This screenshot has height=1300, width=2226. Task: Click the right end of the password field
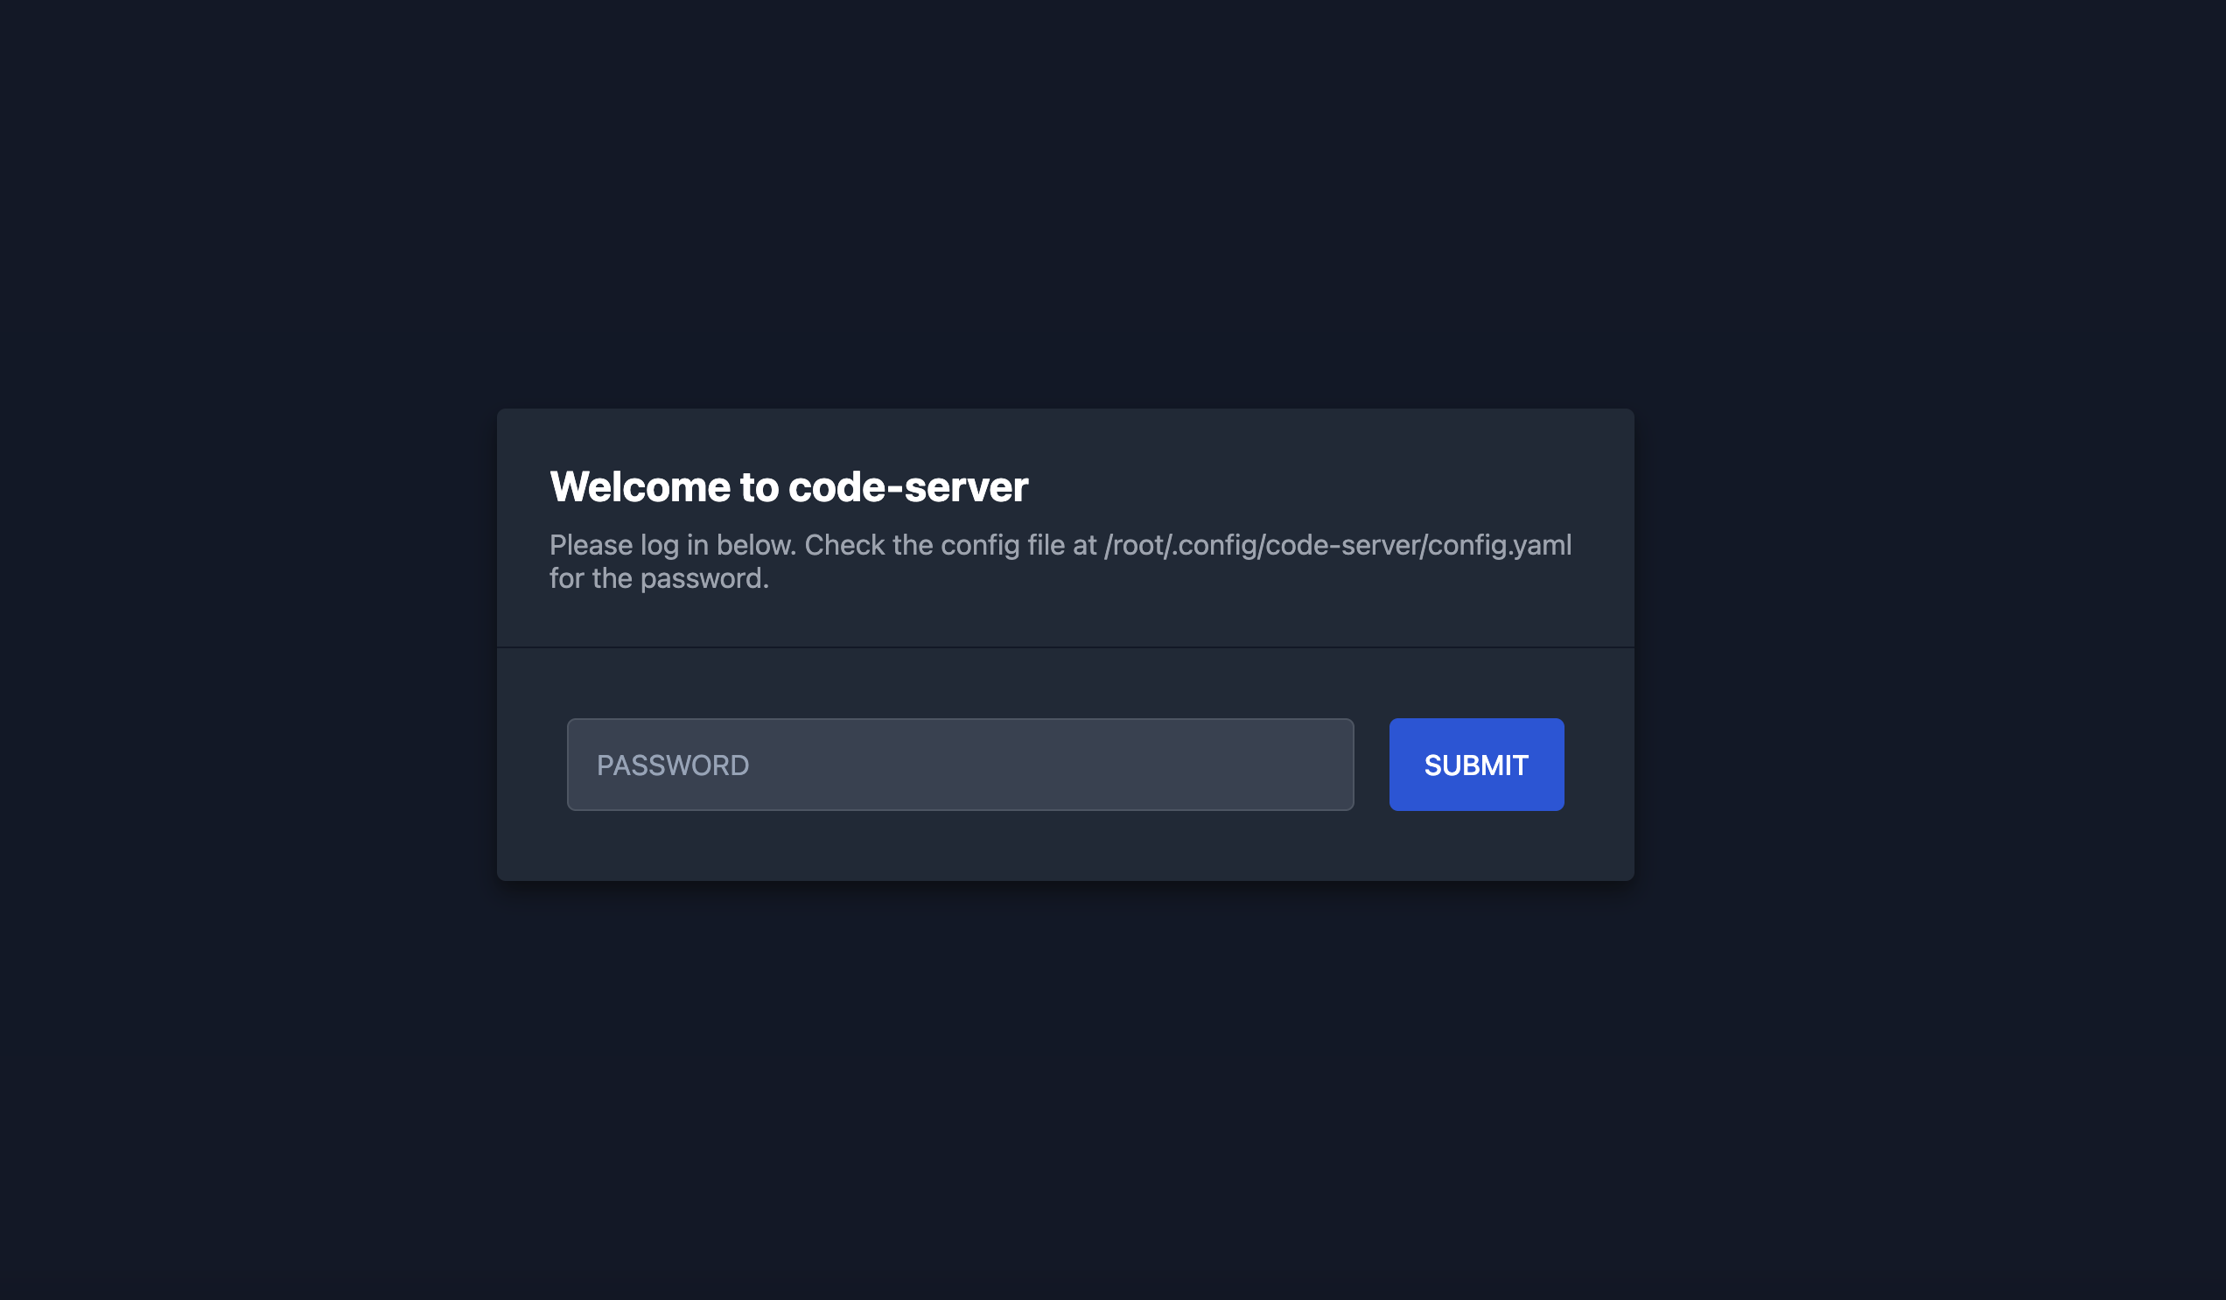(x=1316, y=765)
